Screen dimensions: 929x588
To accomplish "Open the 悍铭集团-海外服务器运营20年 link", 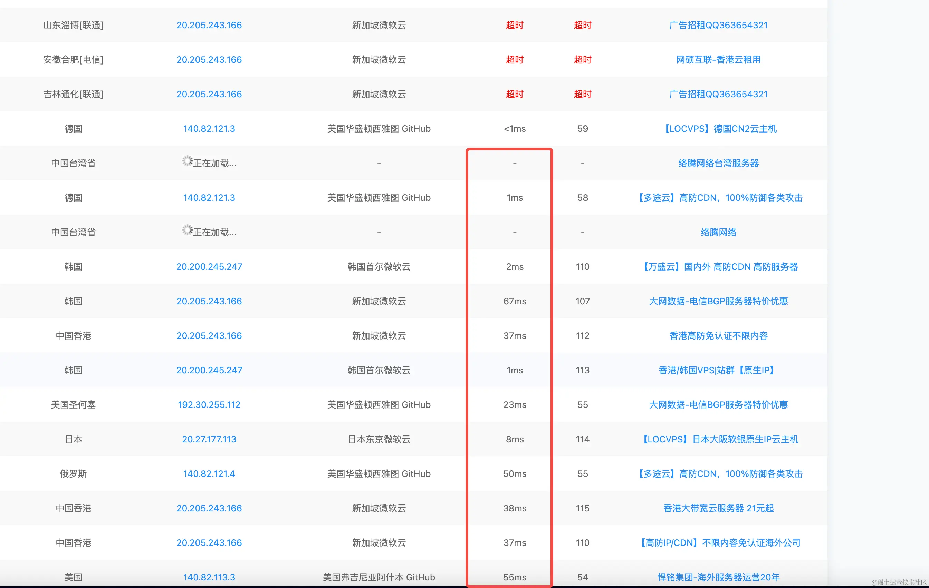I will (x=718, y=577).
